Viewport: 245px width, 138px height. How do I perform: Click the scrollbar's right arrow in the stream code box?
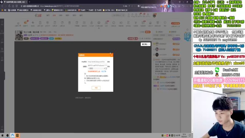[x=104, y=68]
